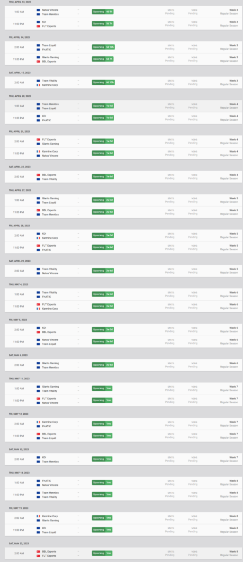Click the Upcoming 5d 10h status badge
This screenshot has width=243, height=562.
103,47
